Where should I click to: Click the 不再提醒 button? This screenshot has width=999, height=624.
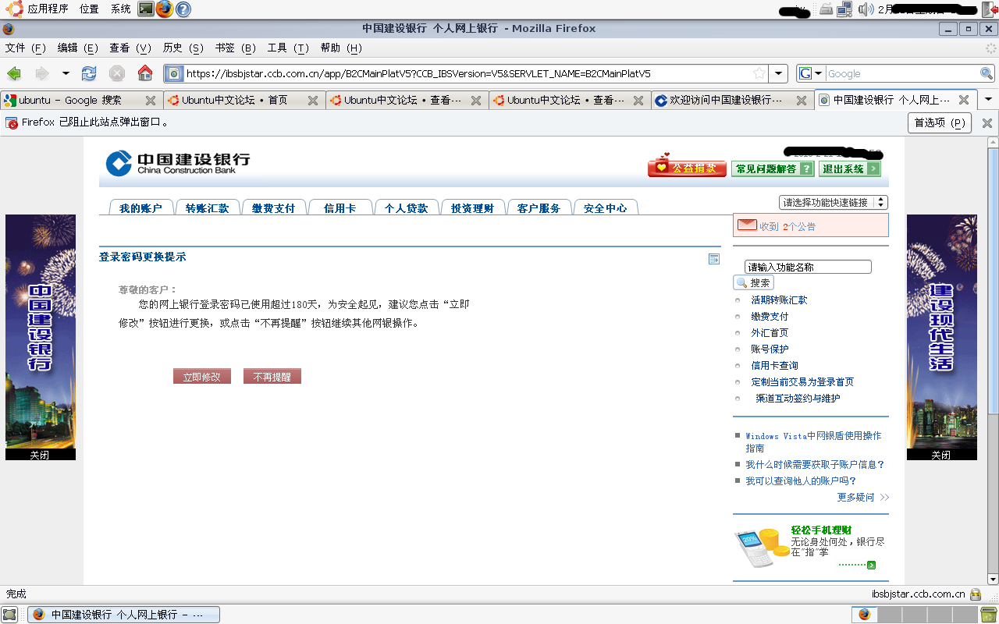(x=272, y=377)
